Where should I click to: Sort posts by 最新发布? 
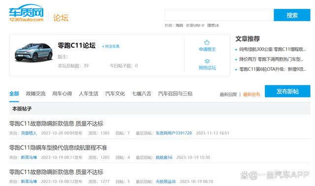(x=252, y=94)
